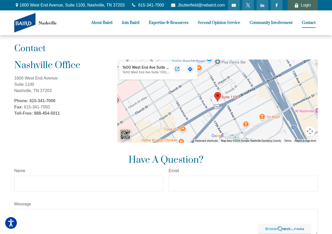Click into the Email input field
This screenshot has height=234, width=332.
point(243,184)
